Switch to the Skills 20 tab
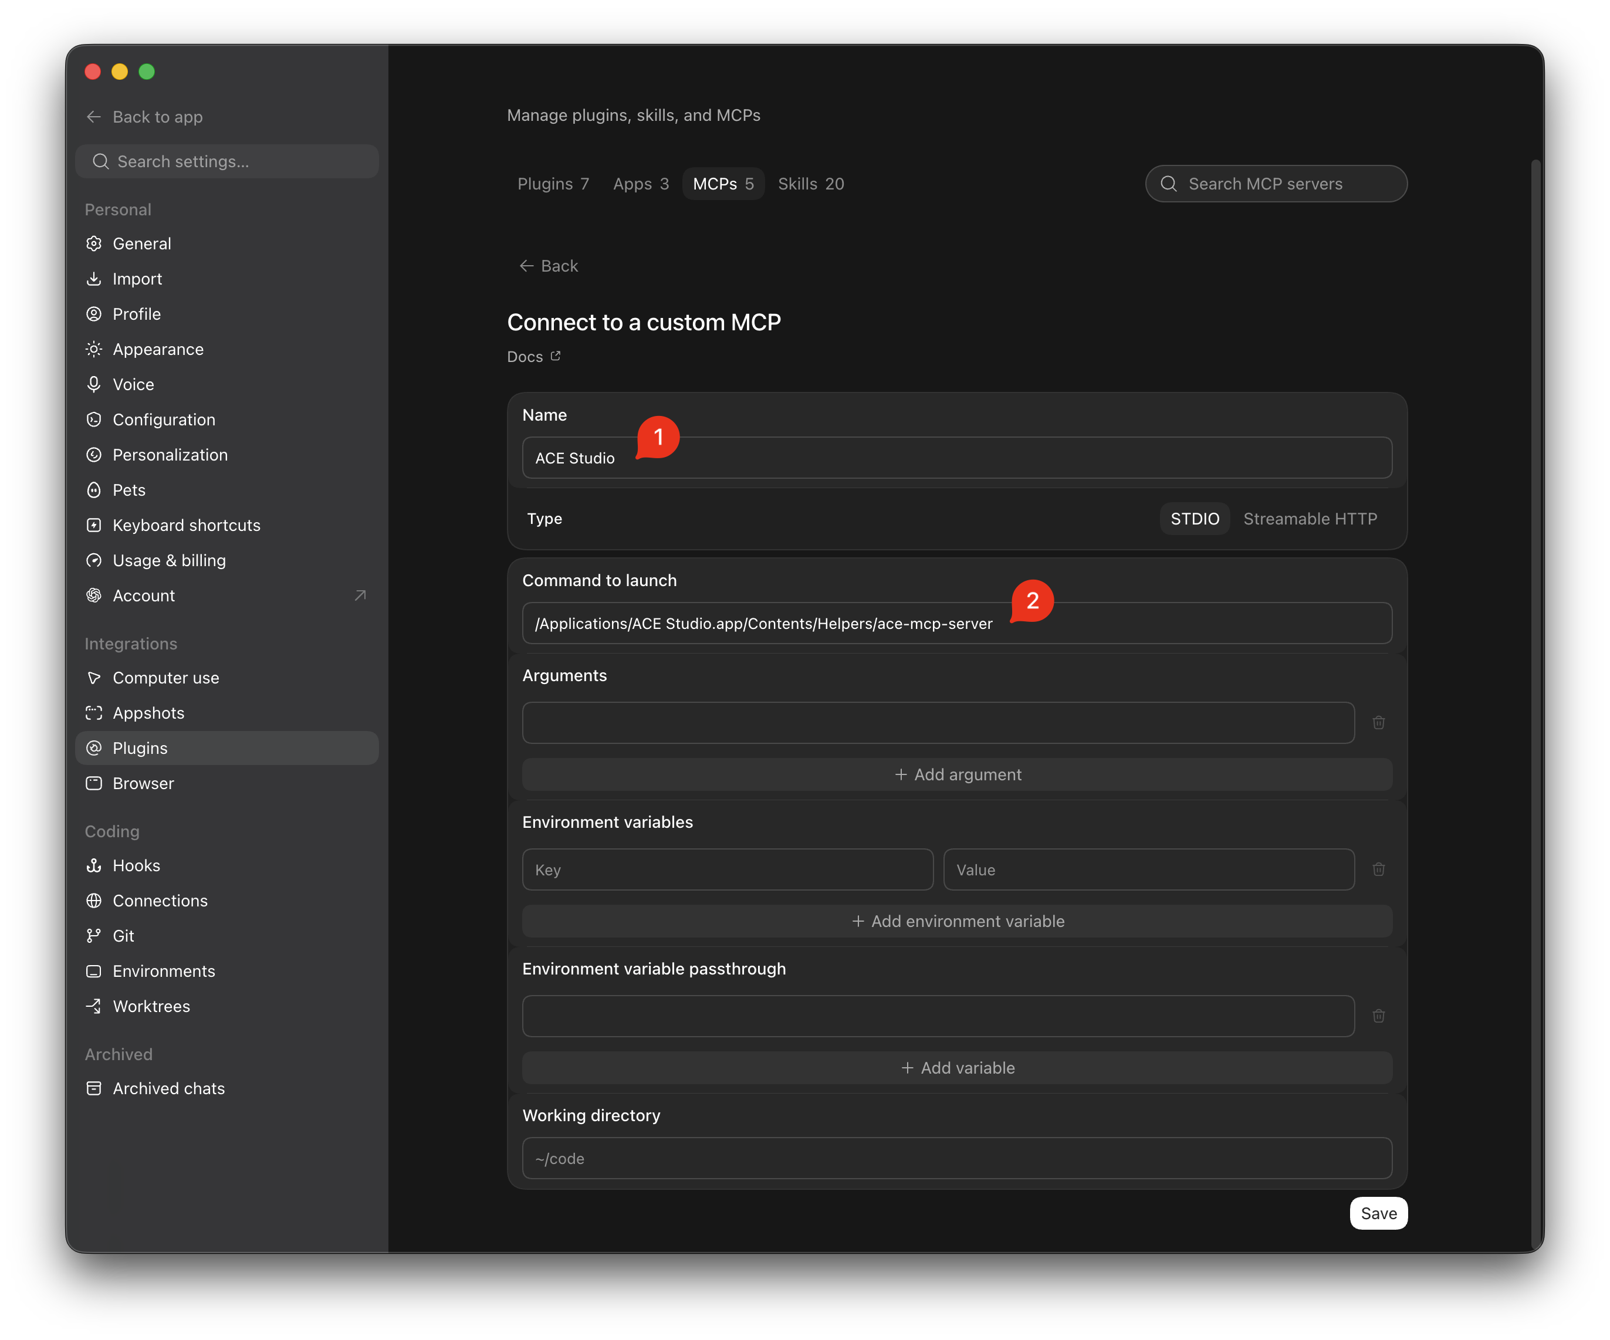The height and width of the screenshot is (1340, 1610). click(811, 184)
